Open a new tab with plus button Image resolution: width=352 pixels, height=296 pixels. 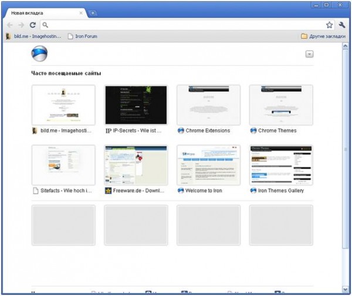point(93,13)
